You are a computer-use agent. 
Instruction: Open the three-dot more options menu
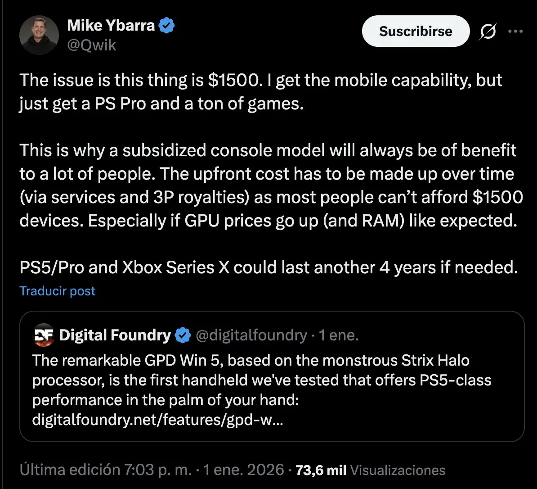pos(515,32)
